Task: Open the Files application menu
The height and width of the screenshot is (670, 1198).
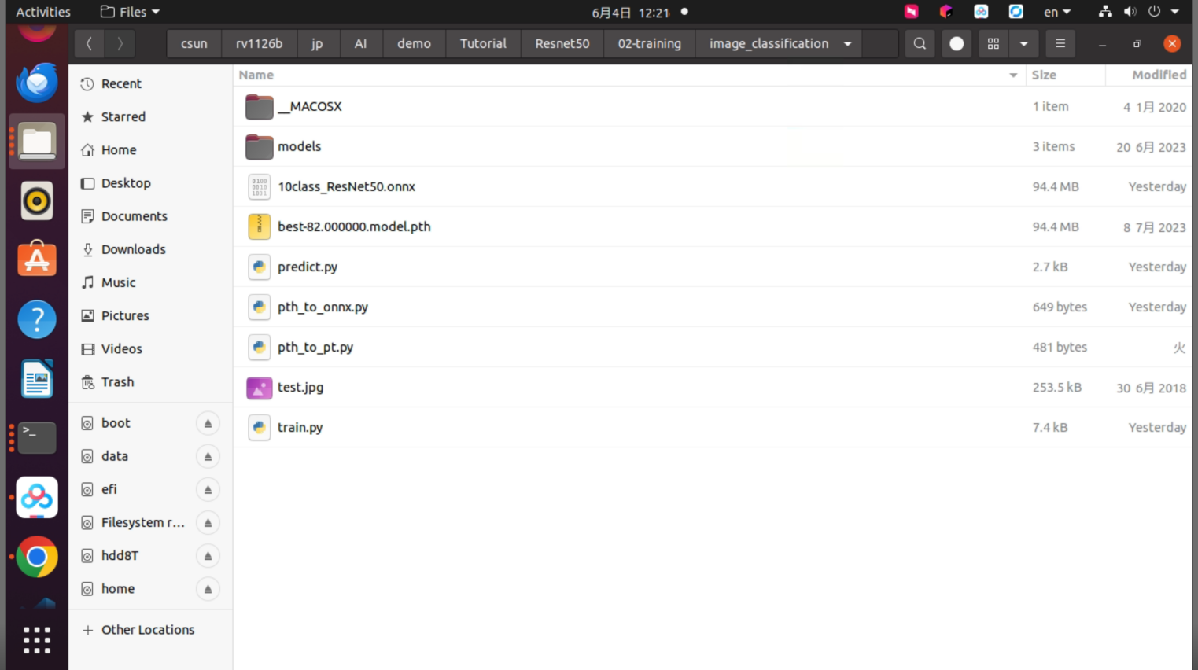Action: click(x=131, y=12)
